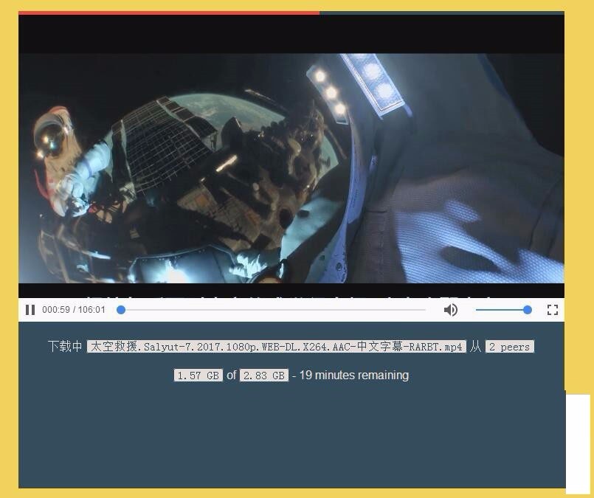Enter fullscreen mode
This screenshot has height=498, width=594.
pyautogui.click(x=553, y=310)
